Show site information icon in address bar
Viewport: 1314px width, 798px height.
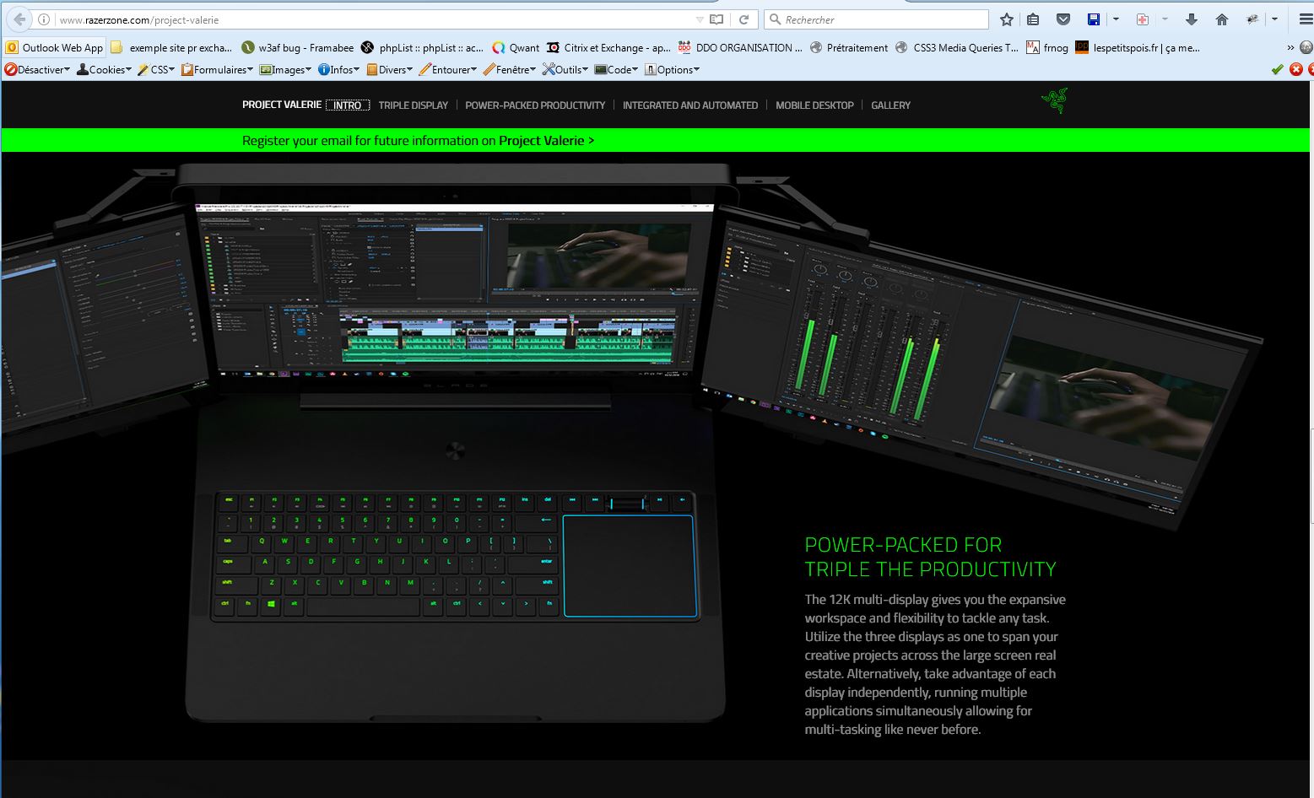click(x=45, y=19)
